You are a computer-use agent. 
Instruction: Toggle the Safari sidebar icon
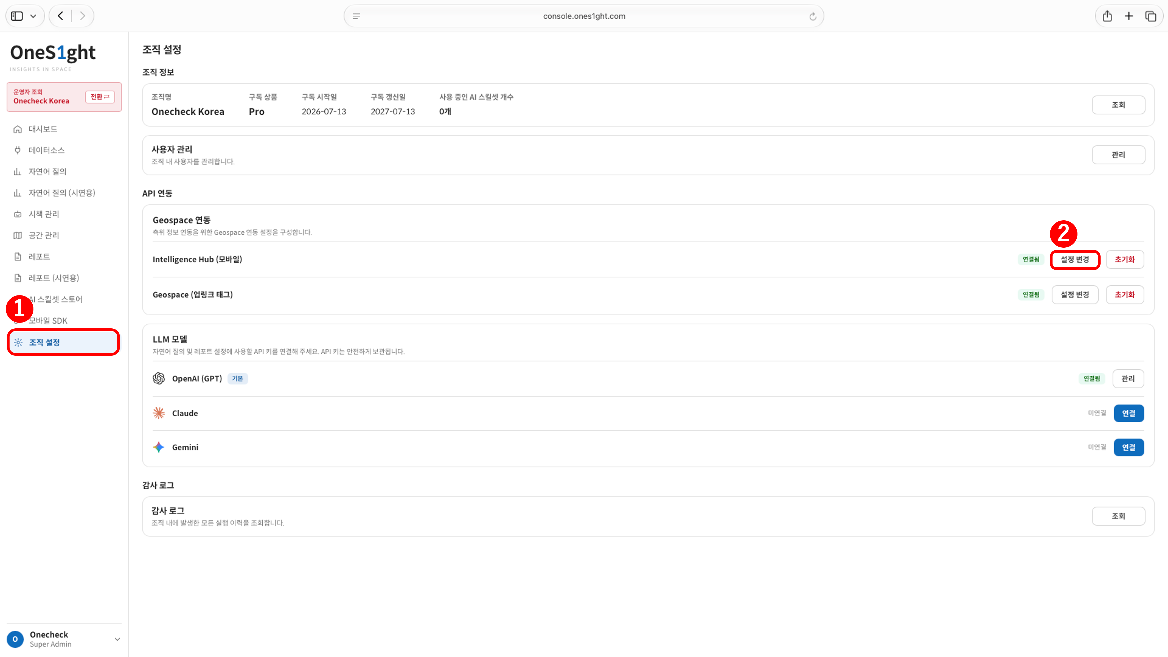click(x=17, y=16)
